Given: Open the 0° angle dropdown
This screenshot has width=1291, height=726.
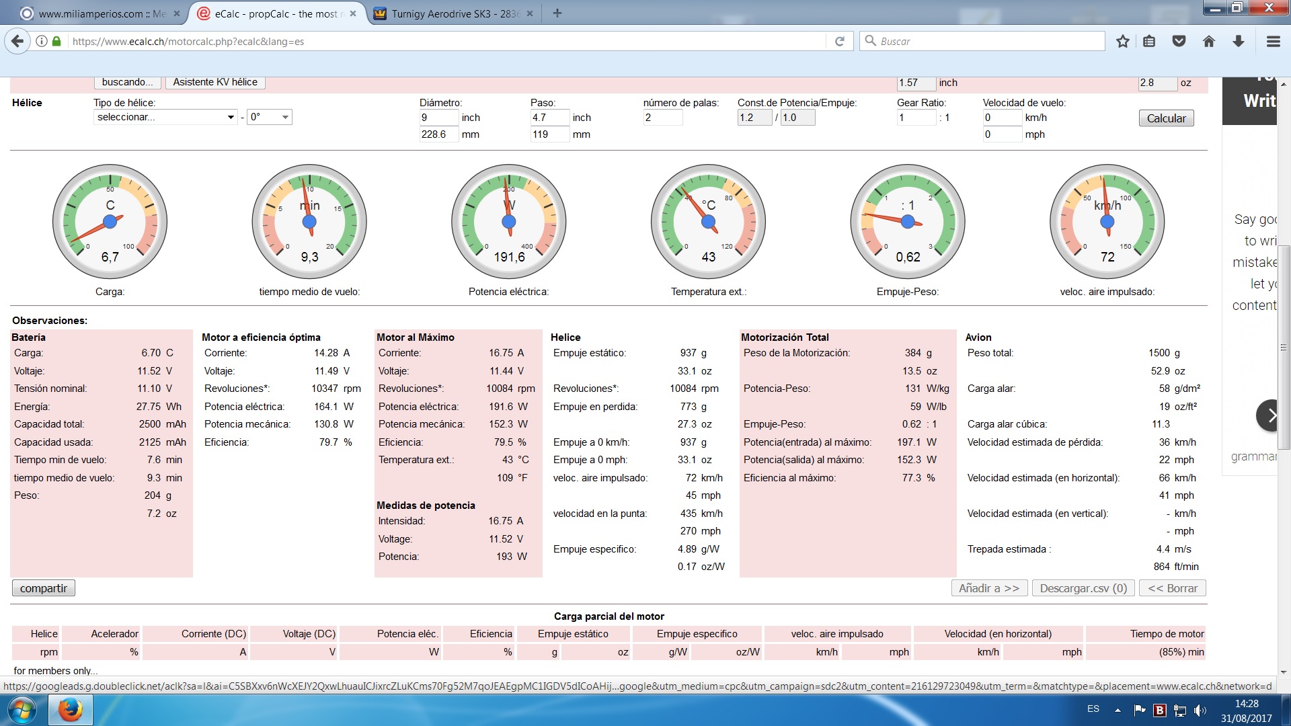Looking at the screenshot, I should (x=270, y=117).
